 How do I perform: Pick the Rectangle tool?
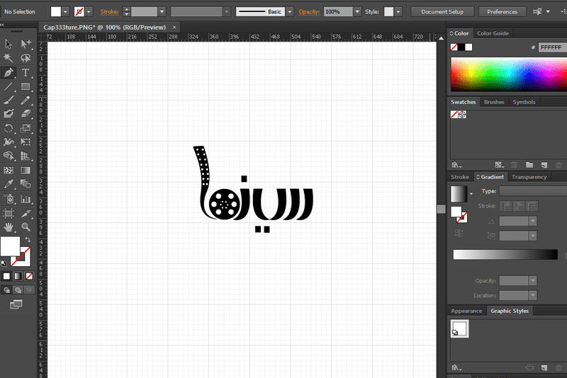pyautogui.click(x=26, y=86)
